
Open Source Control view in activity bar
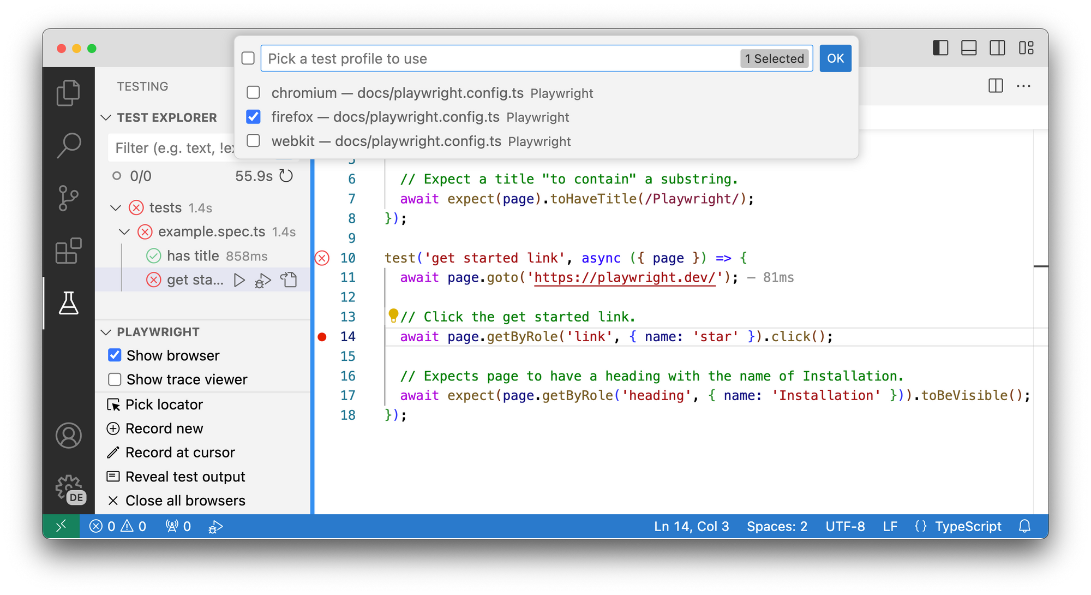tap(68, 198)
